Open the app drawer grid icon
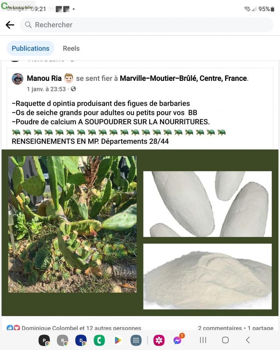 [x=136, y=340]
